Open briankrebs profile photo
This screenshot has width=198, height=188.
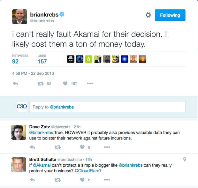coord(19,16)
